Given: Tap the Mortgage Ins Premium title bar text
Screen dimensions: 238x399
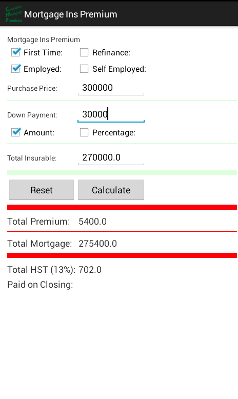Looking at the screenshot, I should [70, 14].
